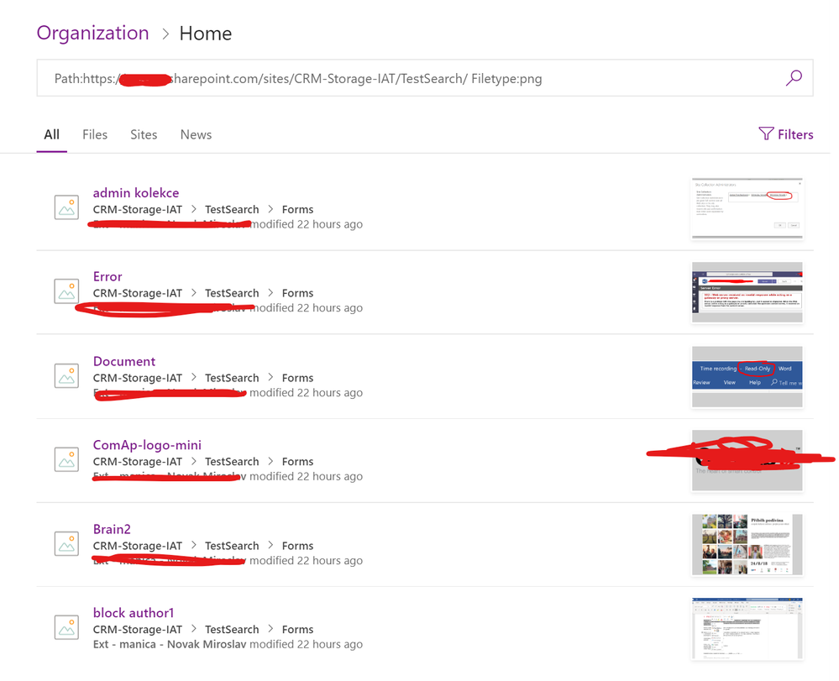Open the Brain2 search result
The height and width of the screenshot is (681, 839).
112,529
